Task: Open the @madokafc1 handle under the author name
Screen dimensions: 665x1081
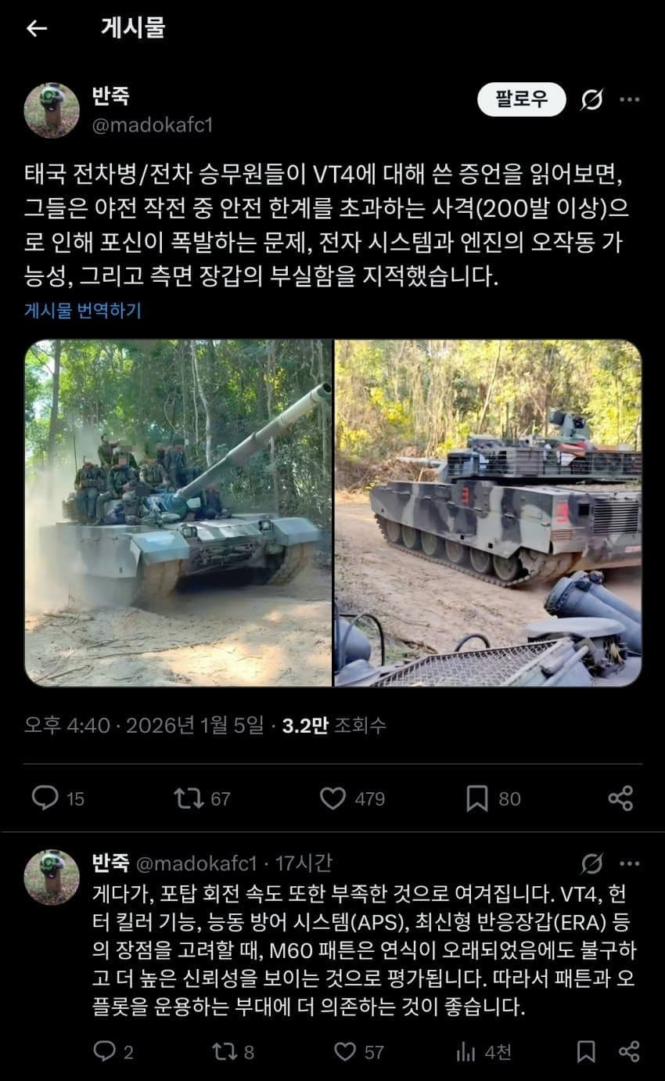Action: coord(153,125)
